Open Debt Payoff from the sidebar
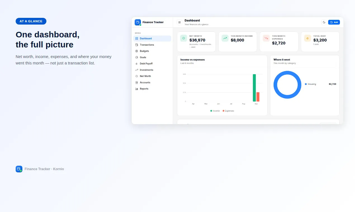355x212 pixels. [x=152, y=64]
